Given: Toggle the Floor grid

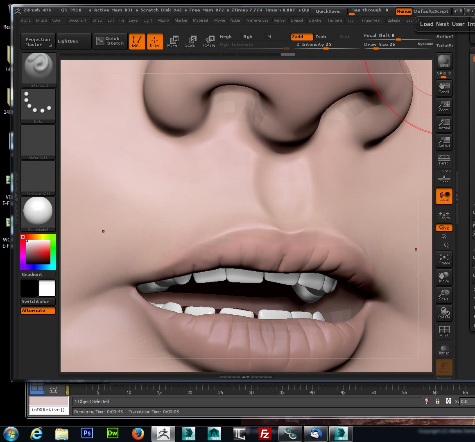Looking at the screenshot, I should 444,178.
